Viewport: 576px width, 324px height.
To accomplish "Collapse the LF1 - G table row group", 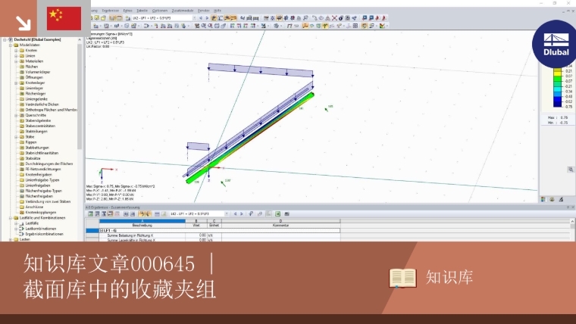I will (x=102, y=230).
